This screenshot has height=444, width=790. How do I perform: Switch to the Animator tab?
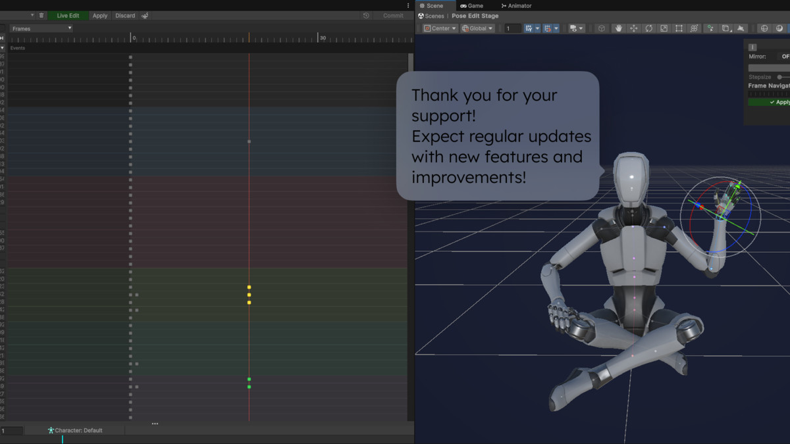(516, 5)
